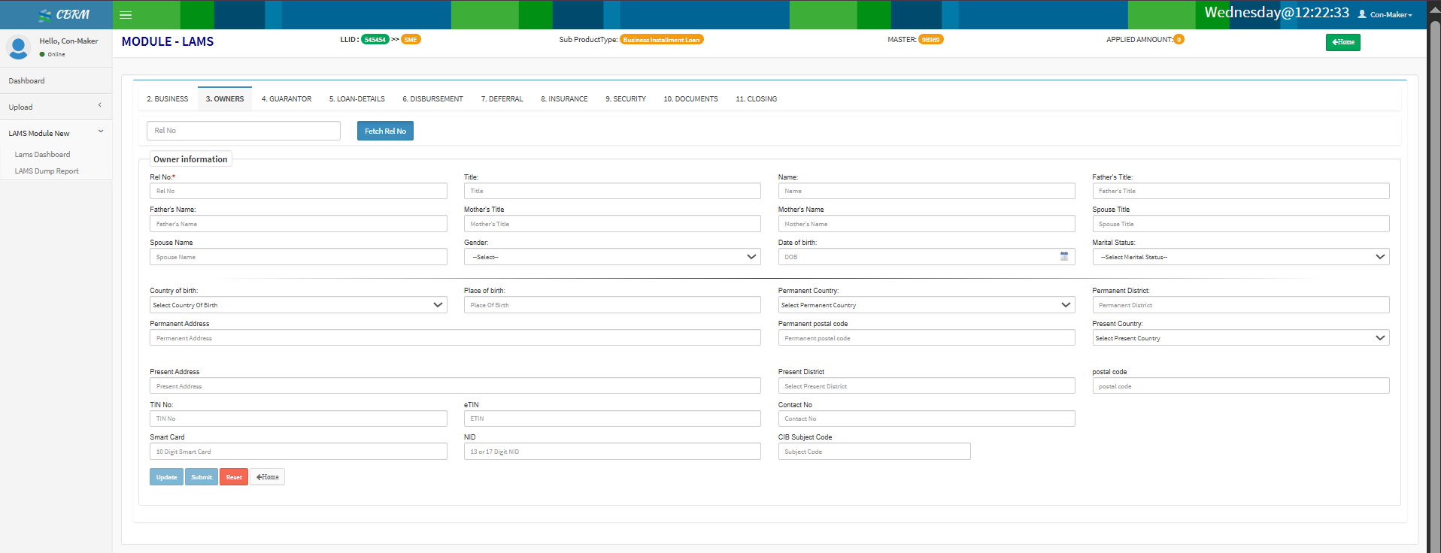Open the Con-Maker user menu
The width and height of the screenshot is (1441, 553).
[x=1385, y=14]
